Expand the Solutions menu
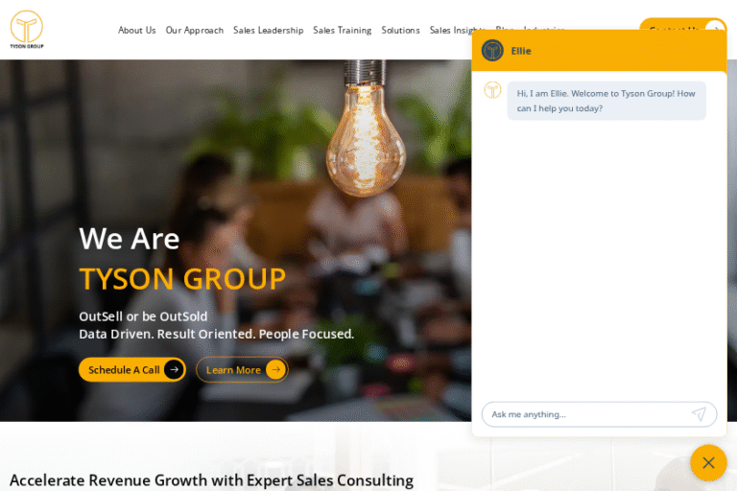This screenshot has width=737, height=491. 400,30
